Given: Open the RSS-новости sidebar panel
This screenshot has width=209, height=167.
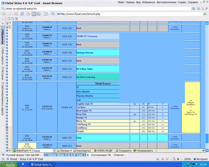Looking at the screenshot, I should [x=3, y=55].
